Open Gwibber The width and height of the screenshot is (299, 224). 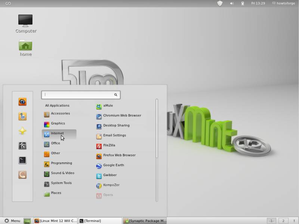click(107, 175)
